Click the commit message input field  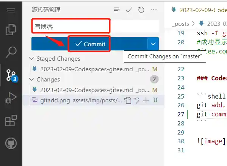(x=95, y=26)
